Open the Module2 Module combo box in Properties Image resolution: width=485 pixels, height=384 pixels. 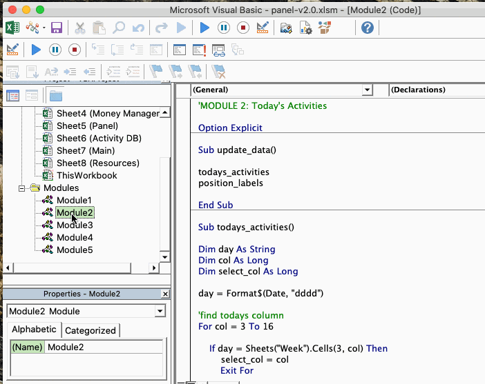pyautogui.click(x=160, y=311)
